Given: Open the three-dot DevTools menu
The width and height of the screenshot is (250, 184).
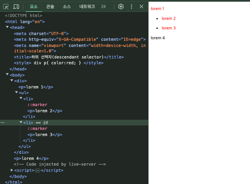Looking at the screenshot, I should (x=131, y=6).
